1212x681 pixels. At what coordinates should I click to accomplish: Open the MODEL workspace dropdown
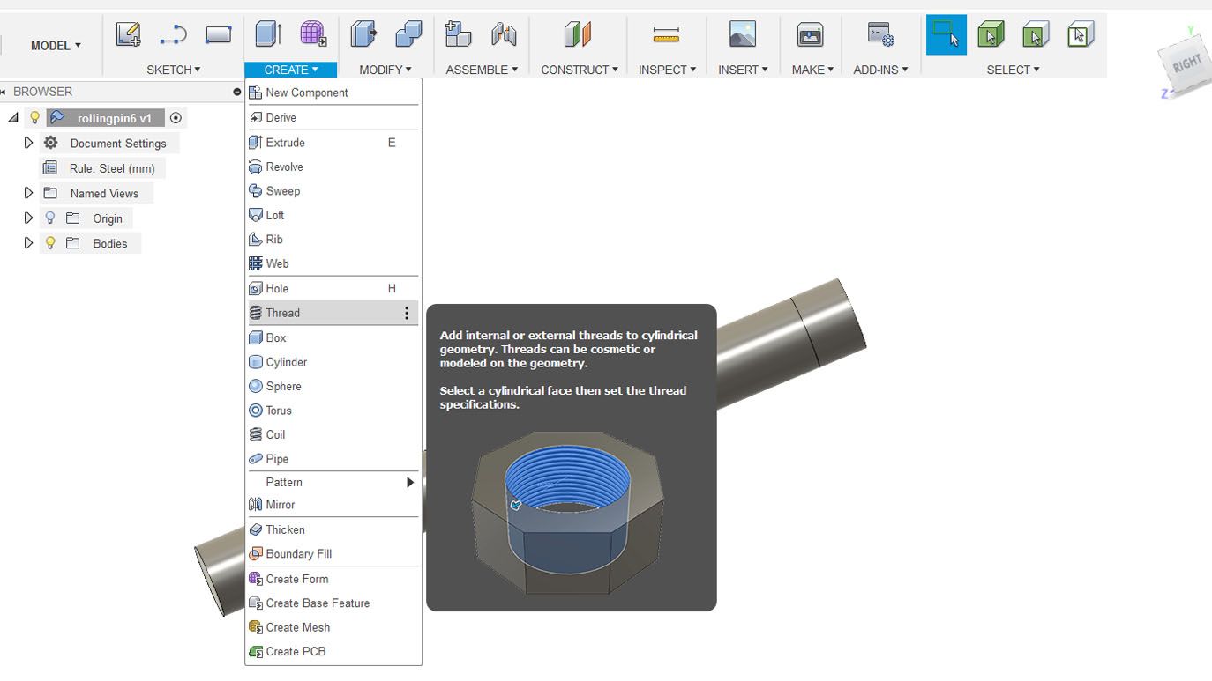point(56,45)
